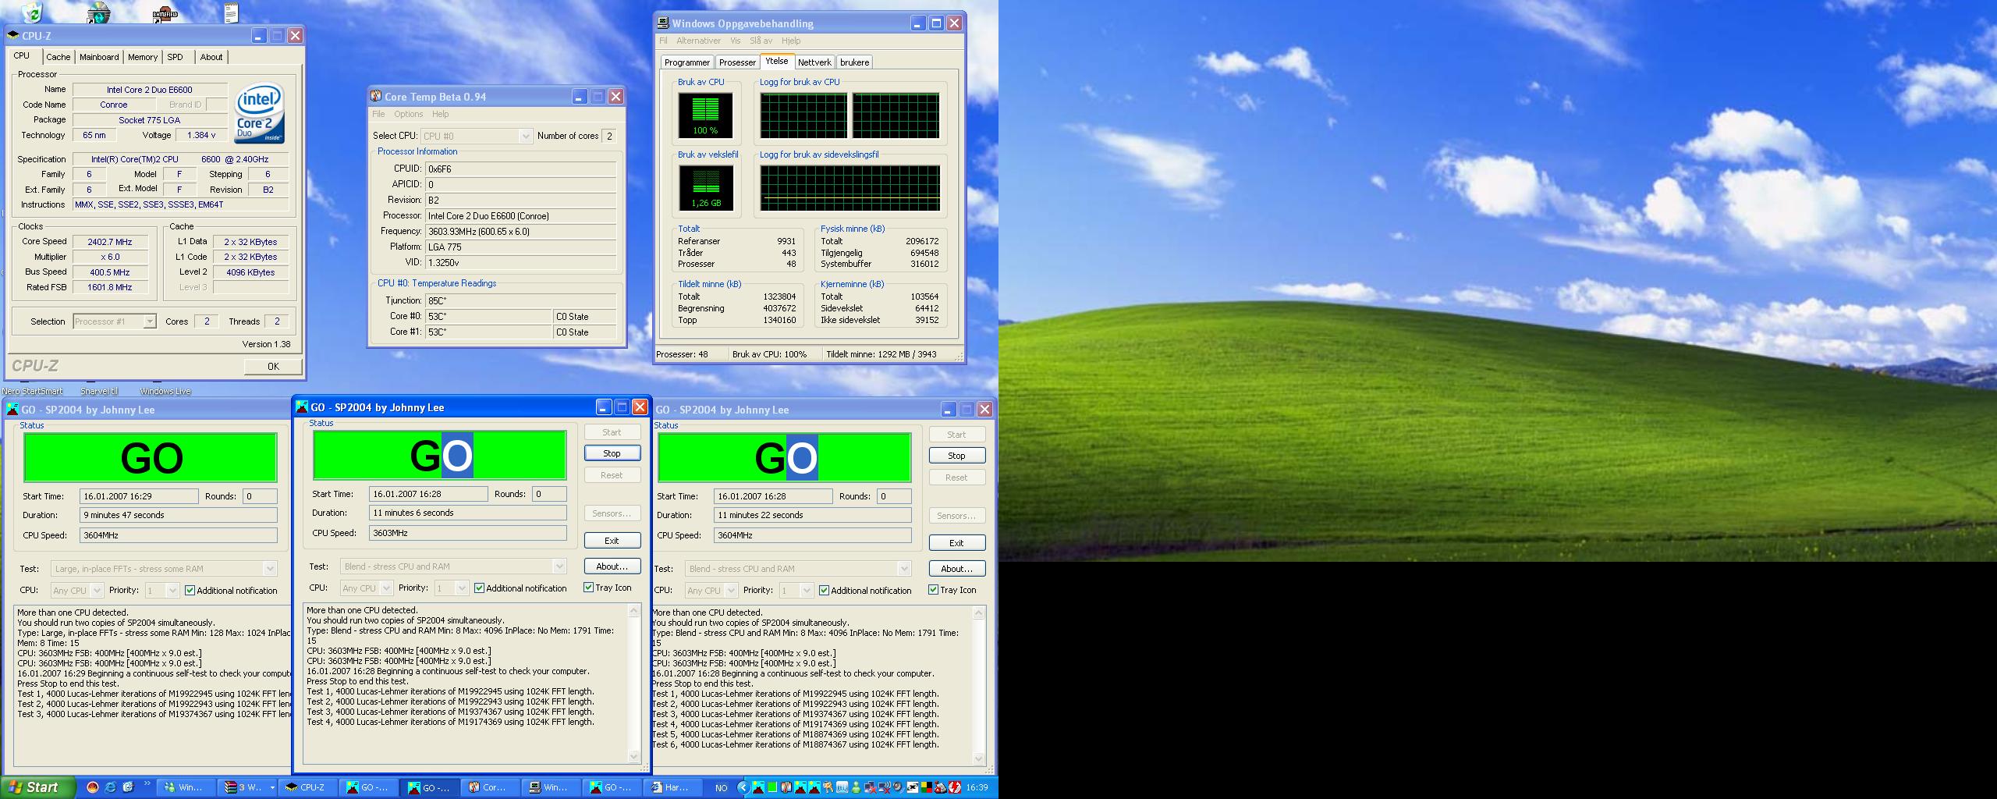Viewport: 1997px width, 799px height.
Task: Click Exit in the middle SP2004 window
Action: (612, 541)
